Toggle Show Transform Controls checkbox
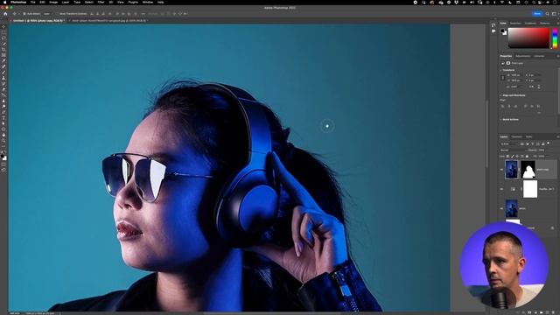 57,14
